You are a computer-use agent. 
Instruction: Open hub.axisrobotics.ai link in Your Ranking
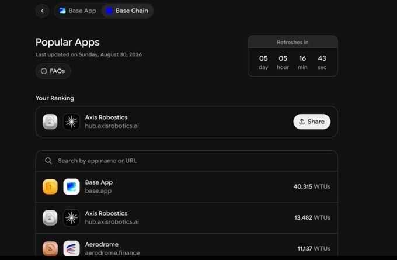[x=112, y=126]
